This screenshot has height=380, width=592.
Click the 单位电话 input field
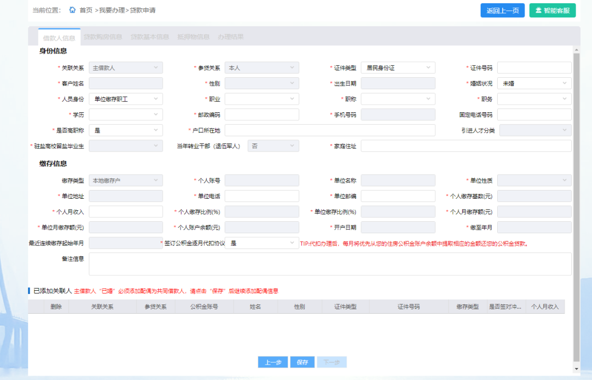tap(261, 196)
